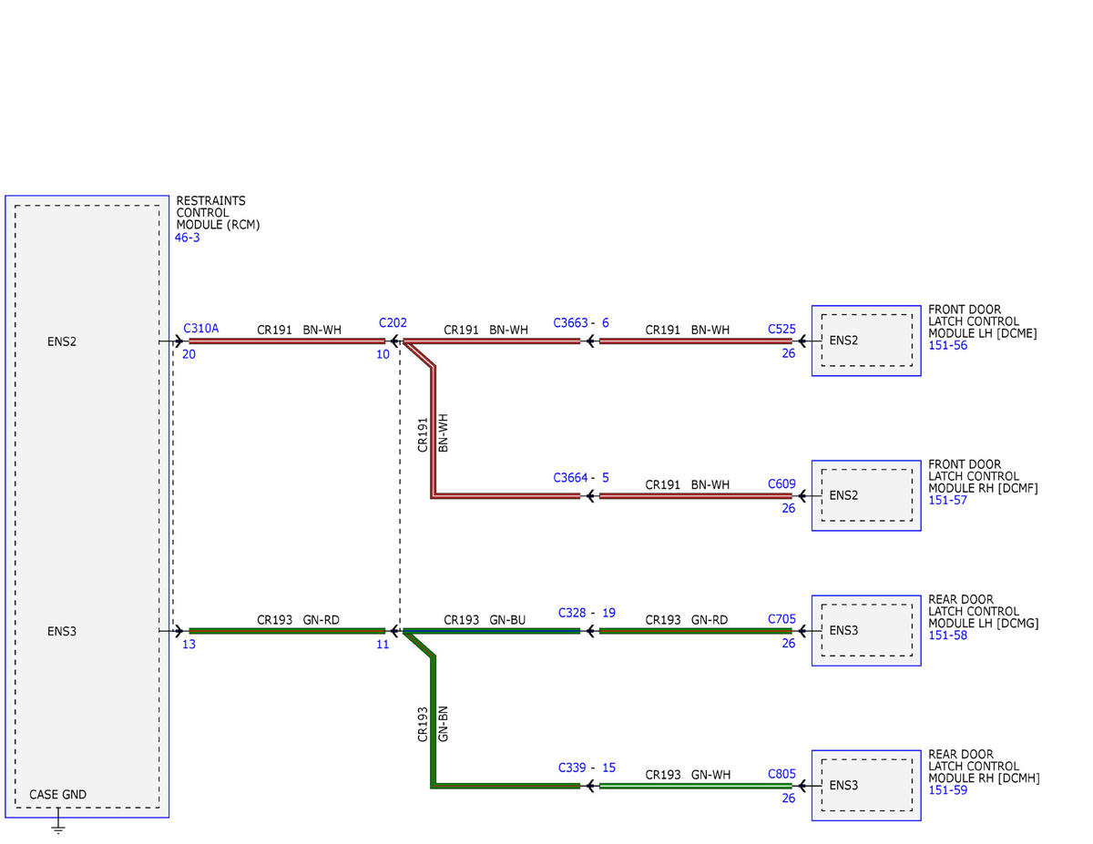Viewport: 1093px width, 844px height.
Task: Follow the 151-59 page reference
Action: coord(947,790)
